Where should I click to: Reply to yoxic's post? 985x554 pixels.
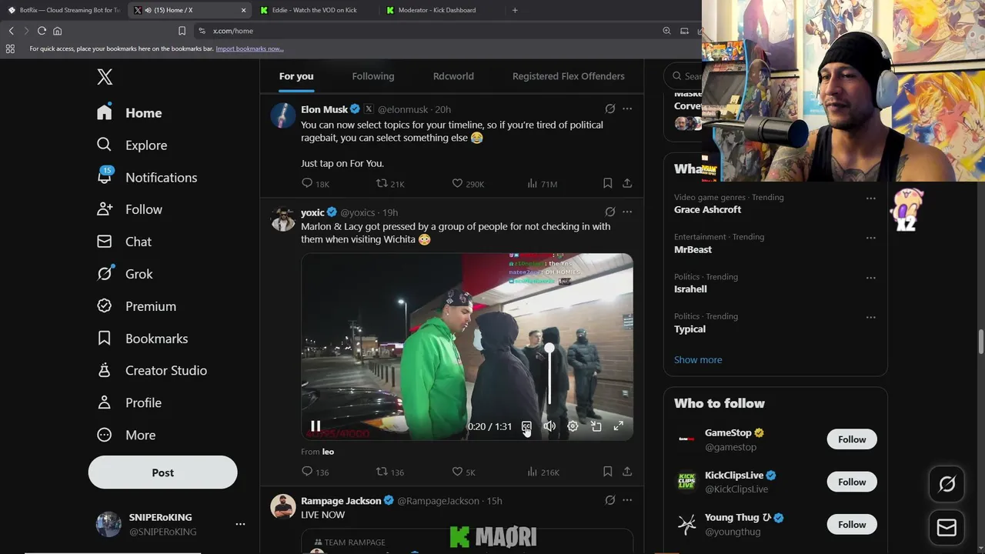(315, 472)
